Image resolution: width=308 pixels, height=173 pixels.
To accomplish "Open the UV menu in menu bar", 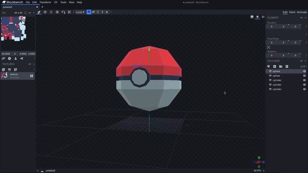I will click(x=56, y=2).
